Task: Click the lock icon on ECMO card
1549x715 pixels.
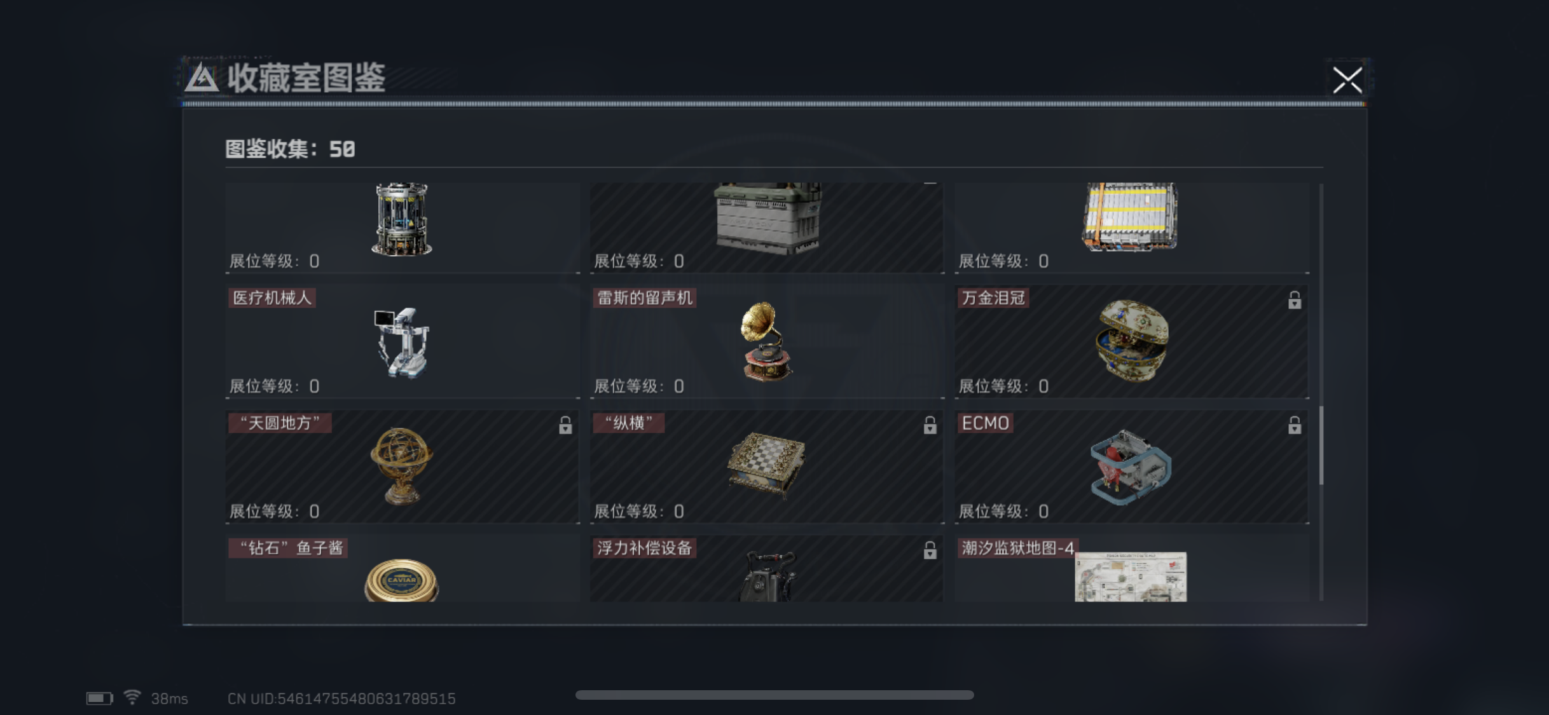Action: (1295, 425)
